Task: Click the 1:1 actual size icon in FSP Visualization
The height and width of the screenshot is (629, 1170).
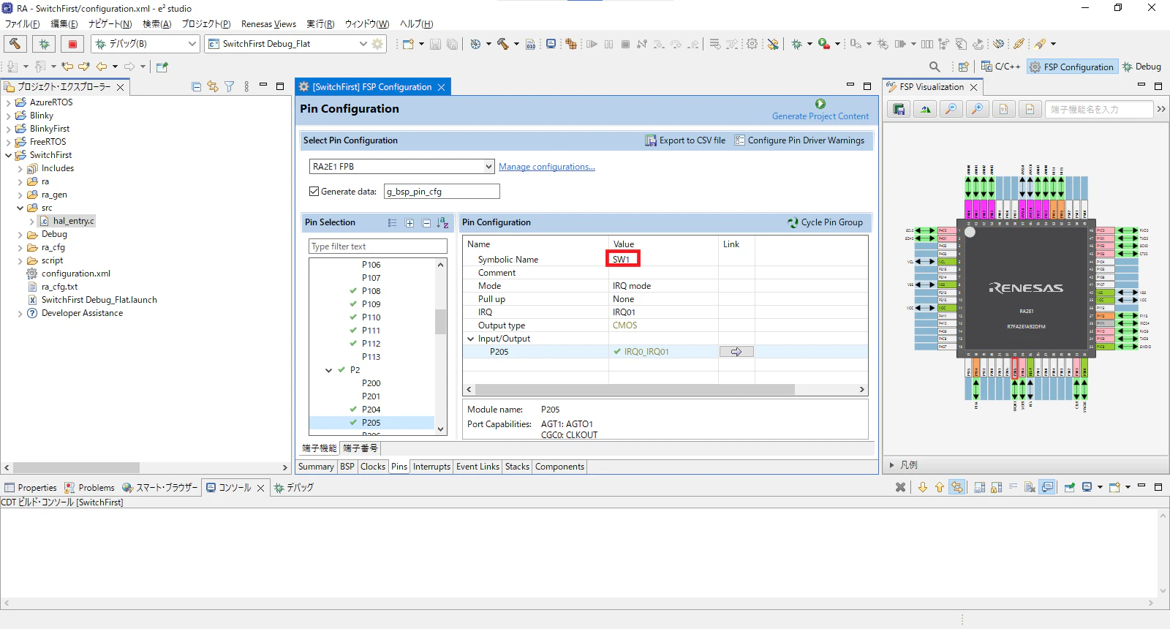Action: point(1003,109)
